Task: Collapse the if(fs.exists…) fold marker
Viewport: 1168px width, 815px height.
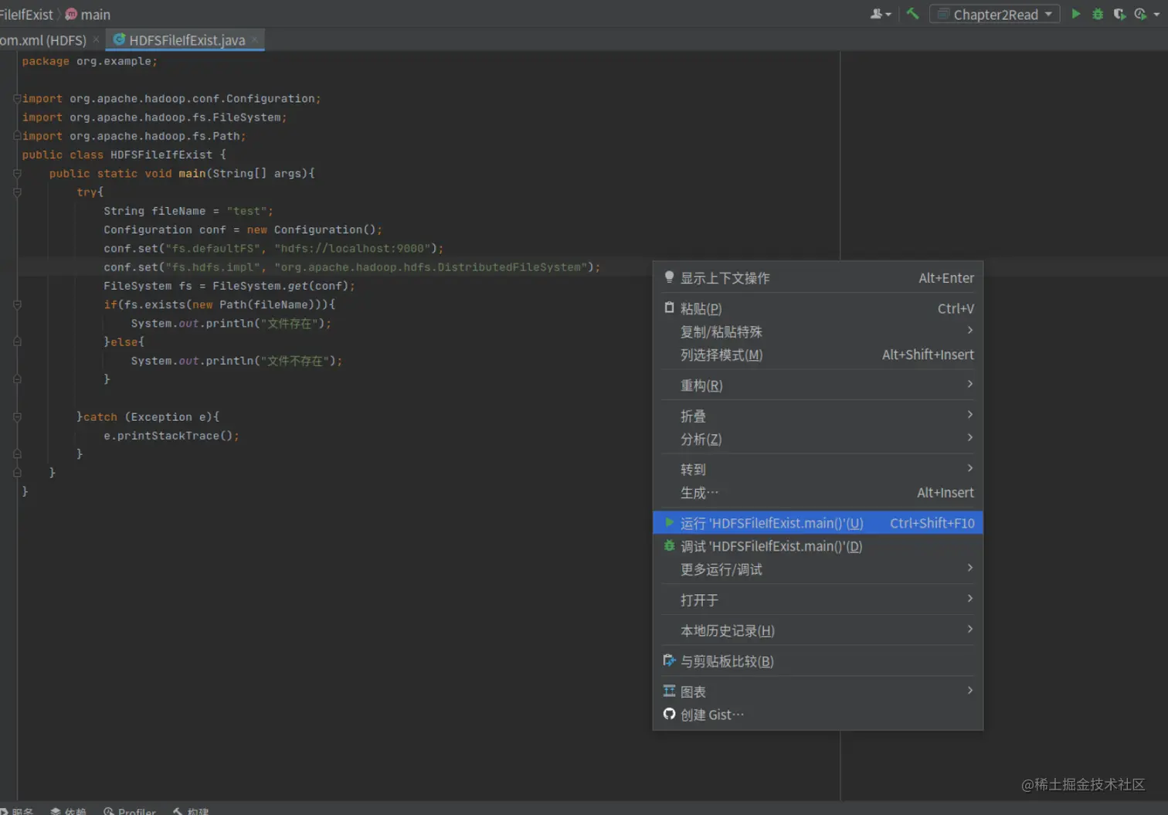Action: click(17, 304)
